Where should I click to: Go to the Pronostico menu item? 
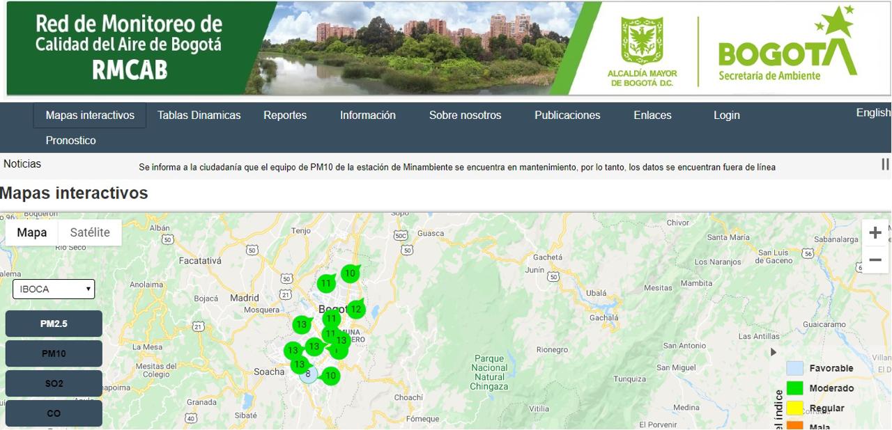70,141
